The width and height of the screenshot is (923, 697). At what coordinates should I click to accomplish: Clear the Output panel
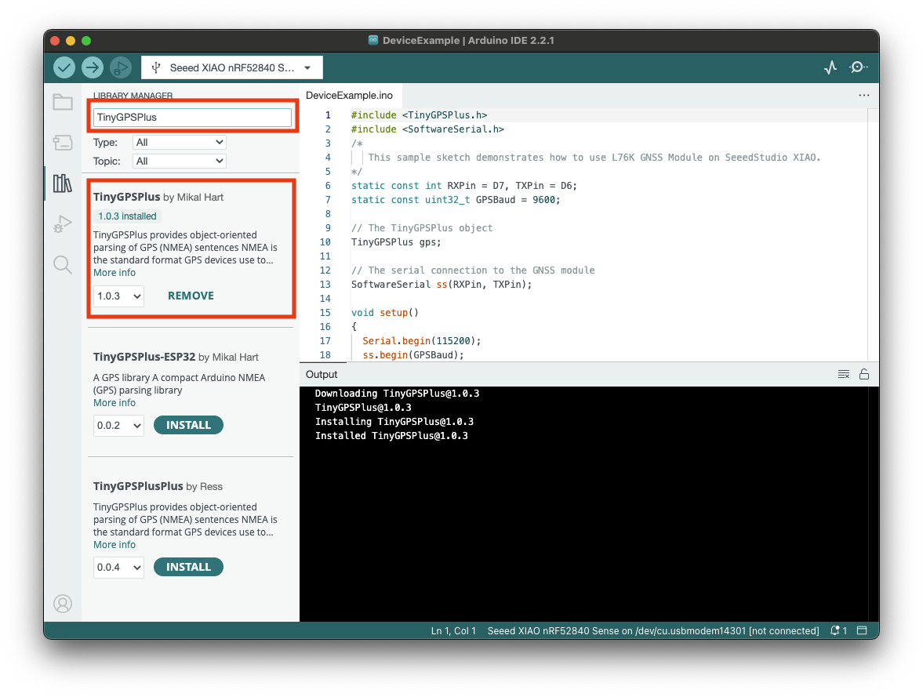[844, 375]
